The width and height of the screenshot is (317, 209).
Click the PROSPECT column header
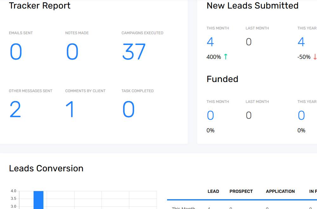point(241,192)
